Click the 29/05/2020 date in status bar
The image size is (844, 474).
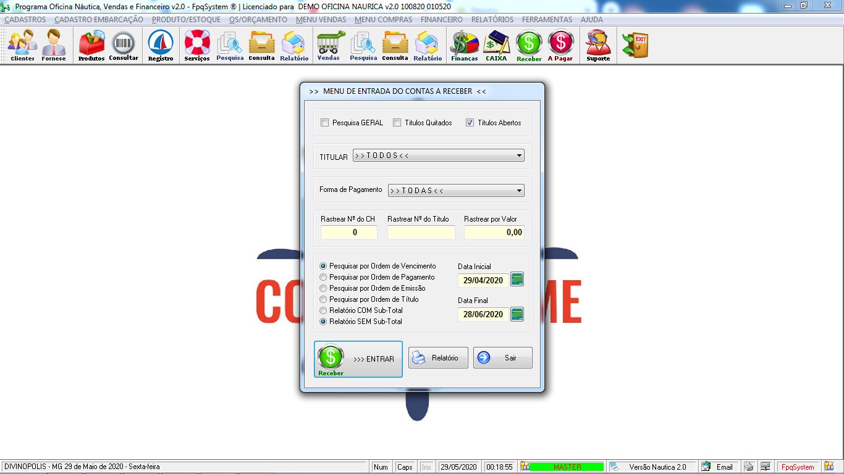click(458, 467)
